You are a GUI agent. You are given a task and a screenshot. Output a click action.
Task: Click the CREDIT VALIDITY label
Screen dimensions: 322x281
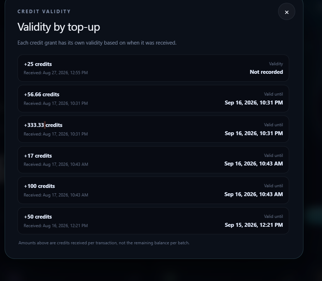tap(44, 11)
